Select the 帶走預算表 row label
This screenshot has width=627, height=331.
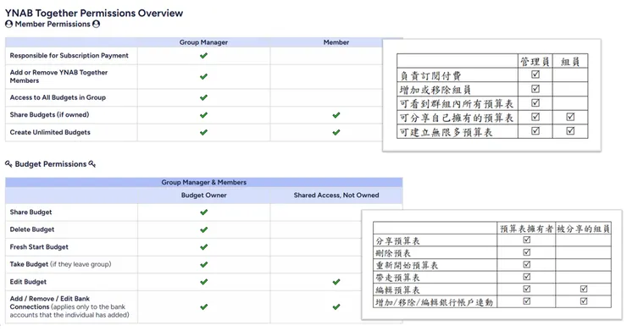pyautogui.click(x=397, y=278)
